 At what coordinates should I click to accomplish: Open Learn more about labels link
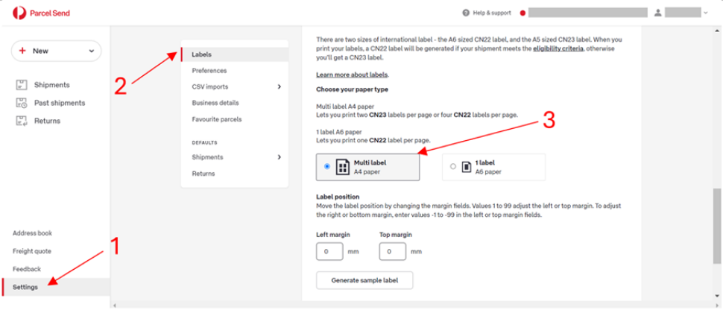(353, 75)
